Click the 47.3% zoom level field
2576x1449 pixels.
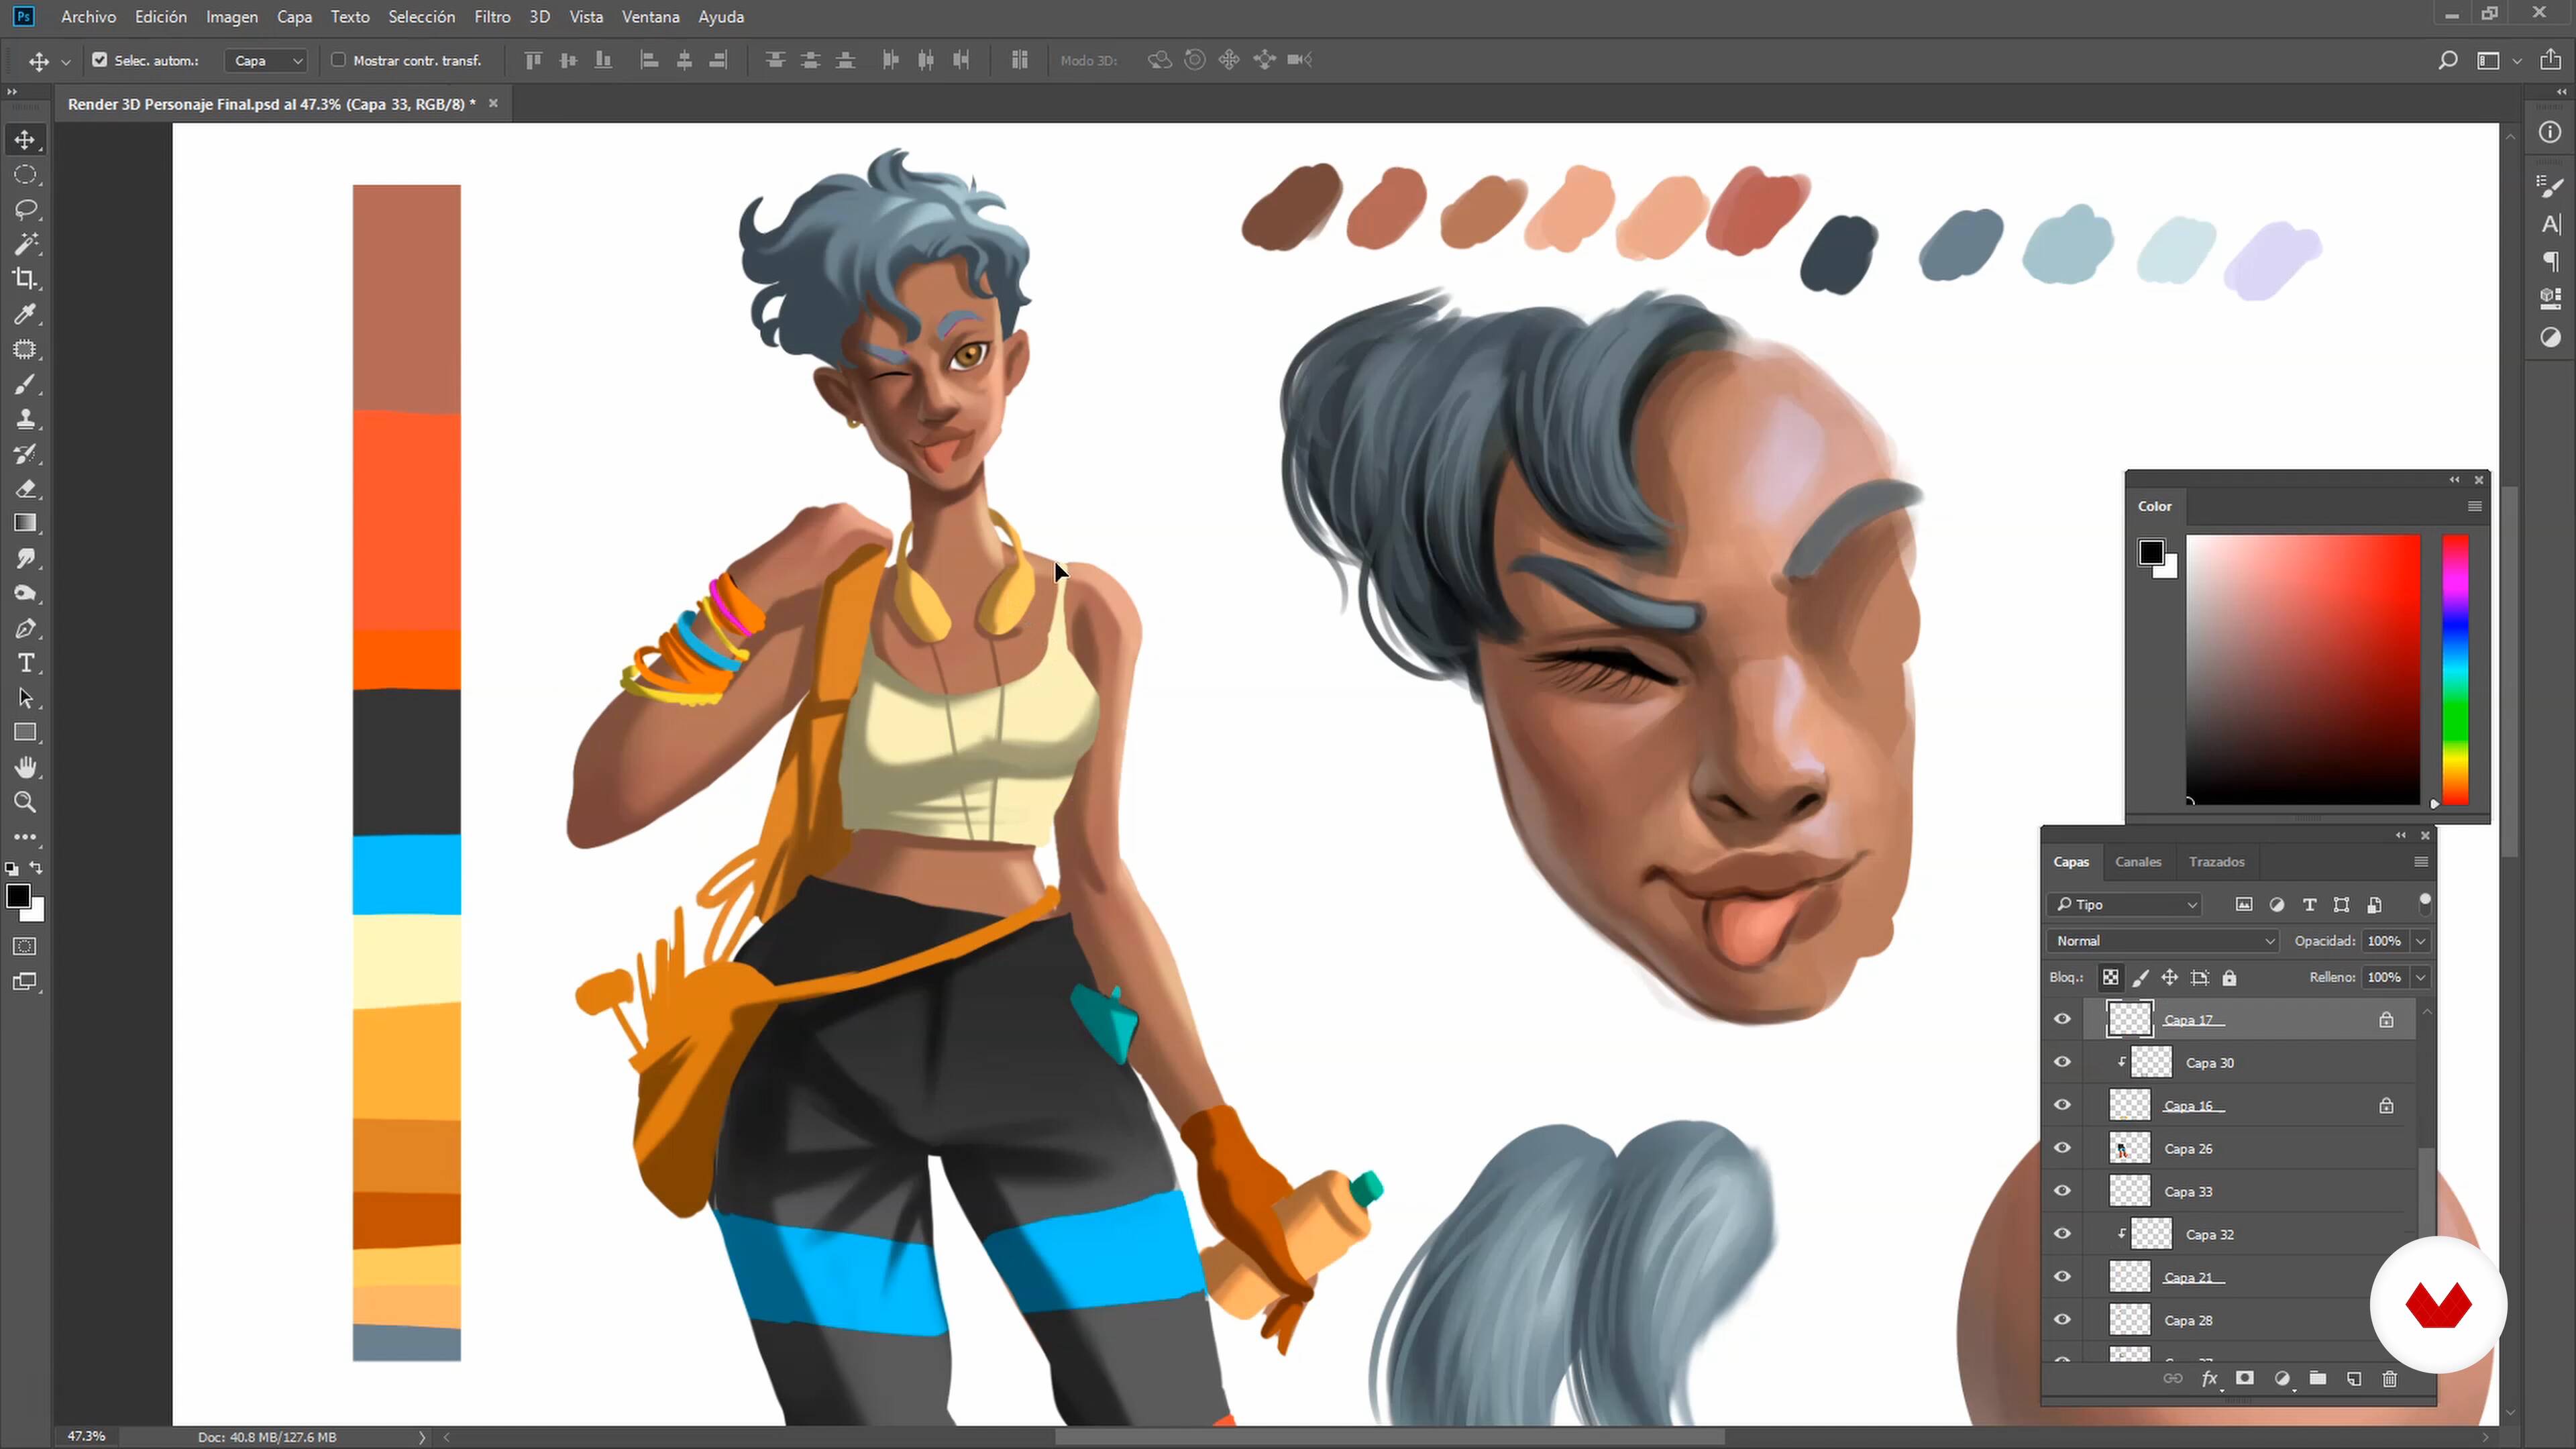tap(86, 1436)
